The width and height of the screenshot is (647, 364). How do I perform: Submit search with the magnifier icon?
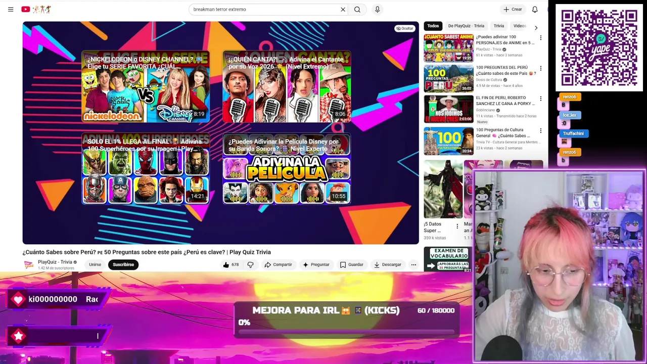(357, 9)
